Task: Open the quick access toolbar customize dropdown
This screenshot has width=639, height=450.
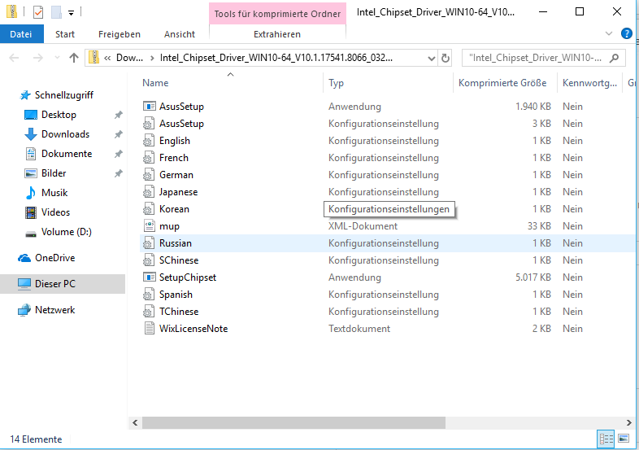Action: pos(71,13)
